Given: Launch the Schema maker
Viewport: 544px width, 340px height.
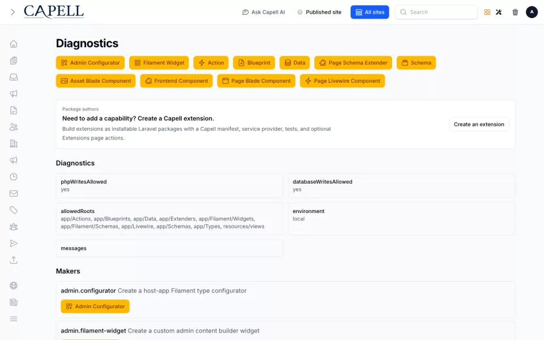Looking at the screenshot, I should 416,63.
